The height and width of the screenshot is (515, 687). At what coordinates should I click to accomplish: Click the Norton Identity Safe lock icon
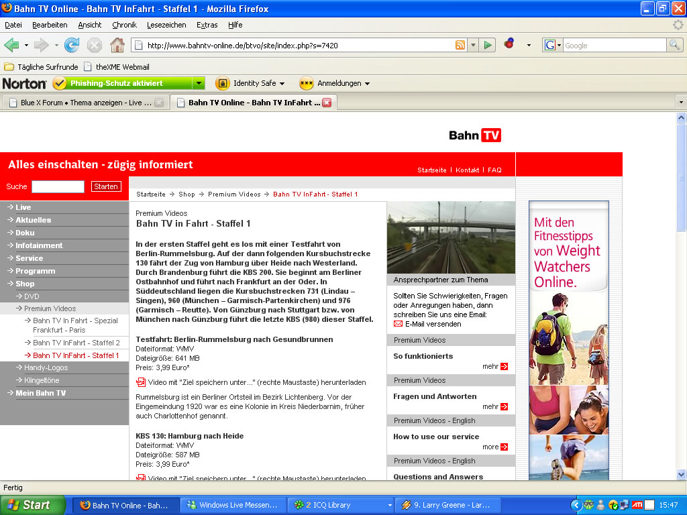pos(223,83)
